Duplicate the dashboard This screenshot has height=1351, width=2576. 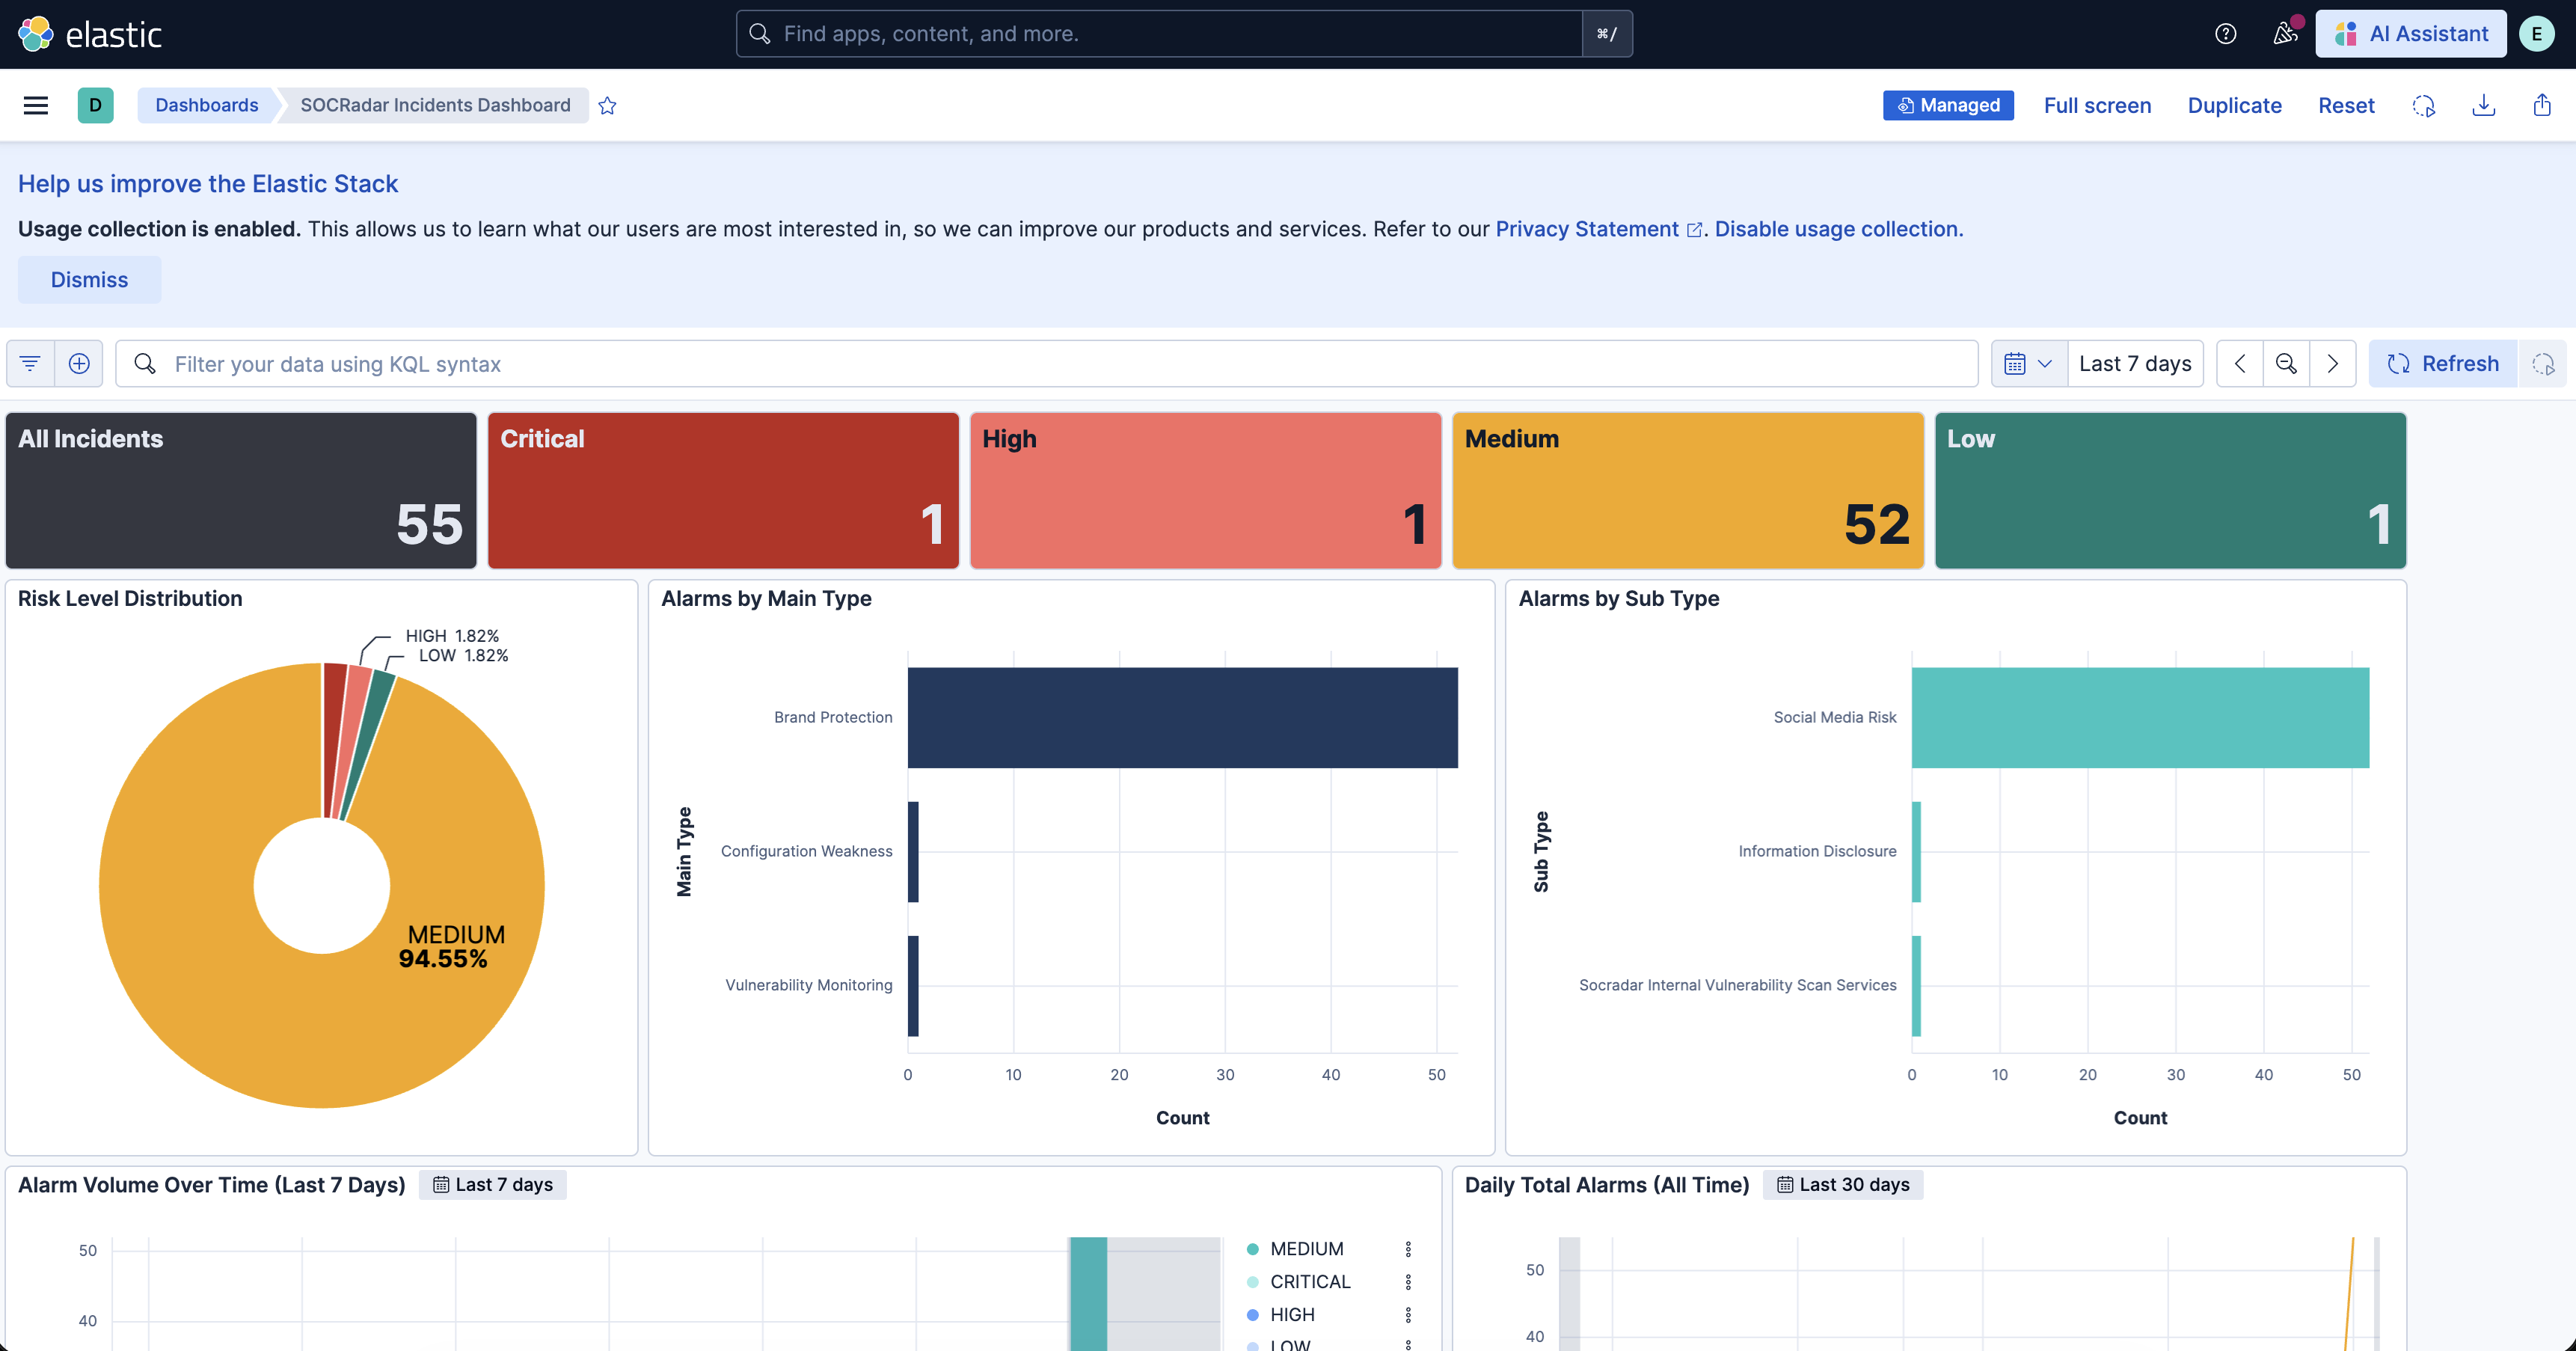pos(2234,105)
